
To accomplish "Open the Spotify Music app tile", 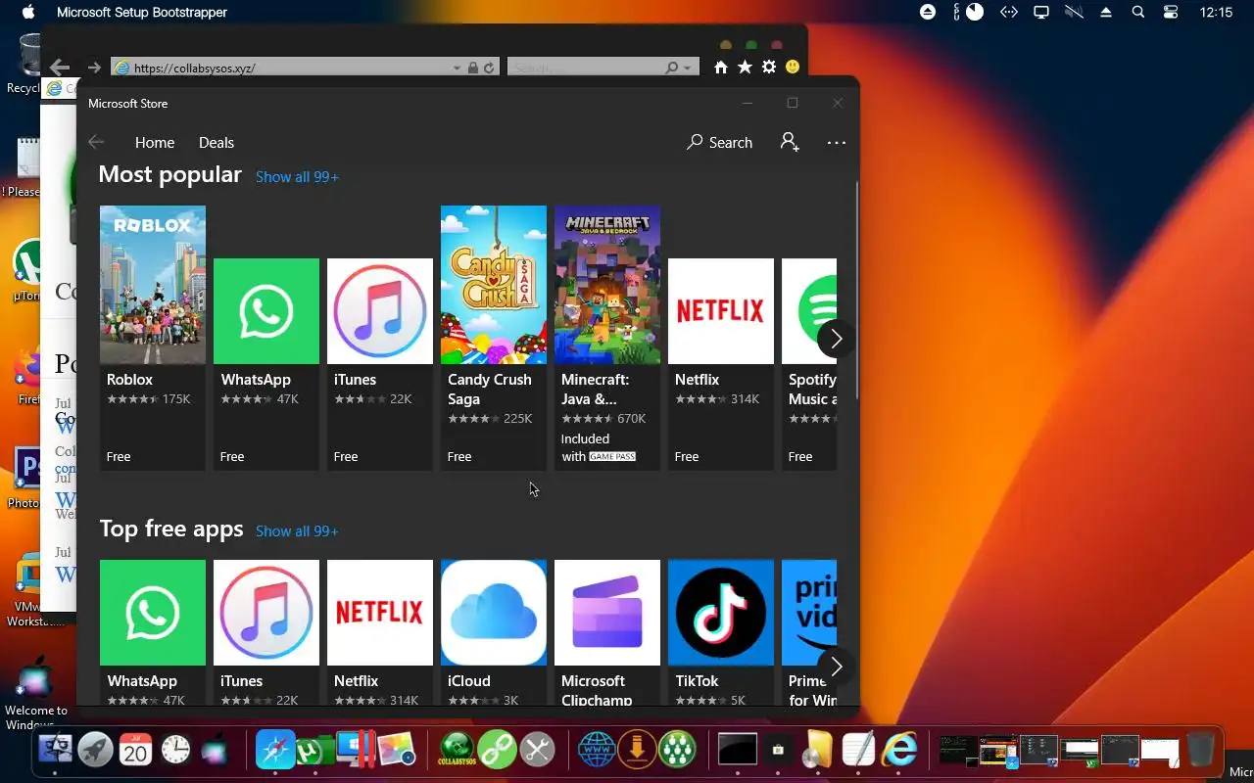I will pyautogui.click(x=809, y=364).
